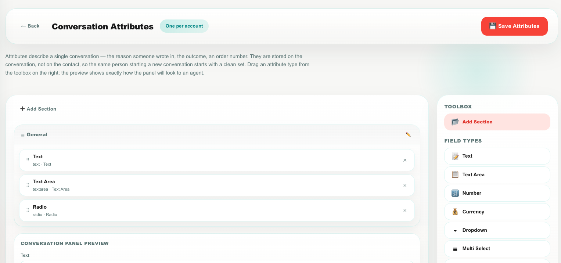Click the money bag icon of Currency type
The height and width of the screenshot is (263, 561).
[x=455, y=212]
